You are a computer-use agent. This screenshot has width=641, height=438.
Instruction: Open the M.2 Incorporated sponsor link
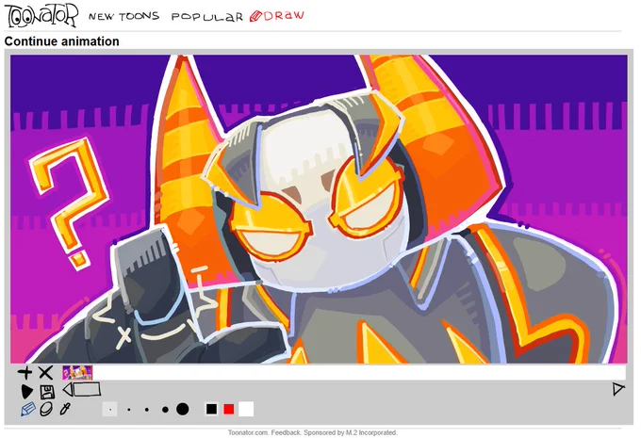tap(370, 432)
